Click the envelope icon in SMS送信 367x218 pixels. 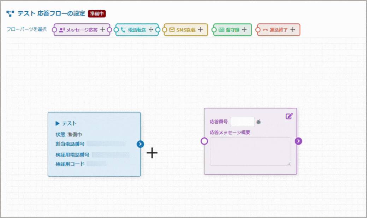(x=172, y=30)
